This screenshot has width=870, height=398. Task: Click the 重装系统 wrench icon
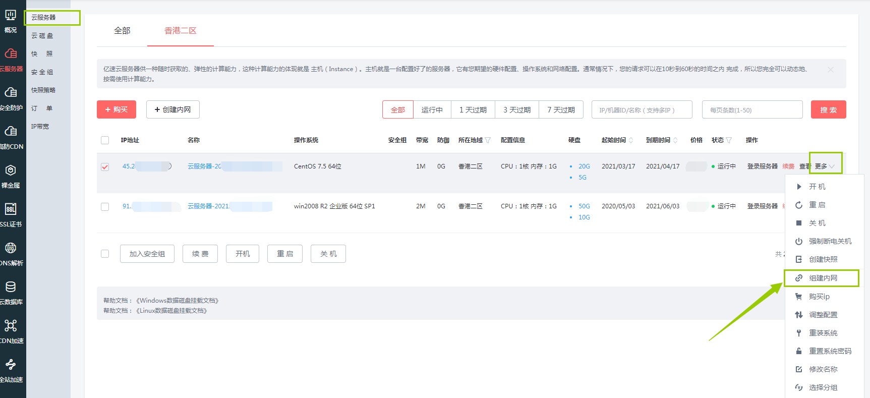(799, 333)
